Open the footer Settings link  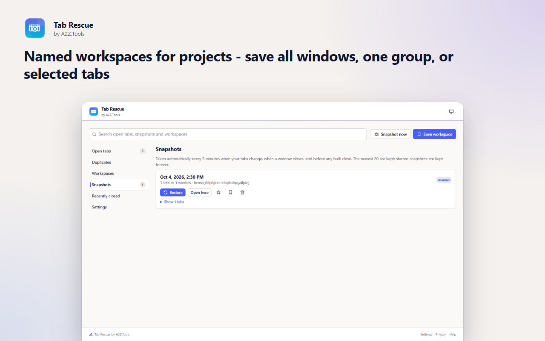[x=426, y=335]
